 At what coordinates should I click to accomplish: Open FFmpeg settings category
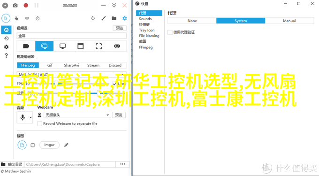[x=146, y=47]
